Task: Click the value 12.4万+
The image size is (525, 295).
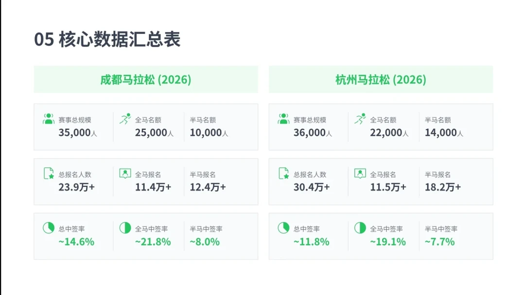Action: pos(208,187)
